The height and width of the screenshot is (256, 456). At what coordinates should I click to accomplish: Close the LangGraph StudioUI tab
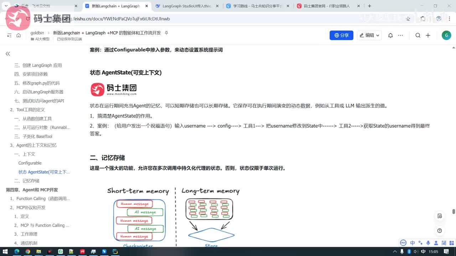(x=217, y=6)
